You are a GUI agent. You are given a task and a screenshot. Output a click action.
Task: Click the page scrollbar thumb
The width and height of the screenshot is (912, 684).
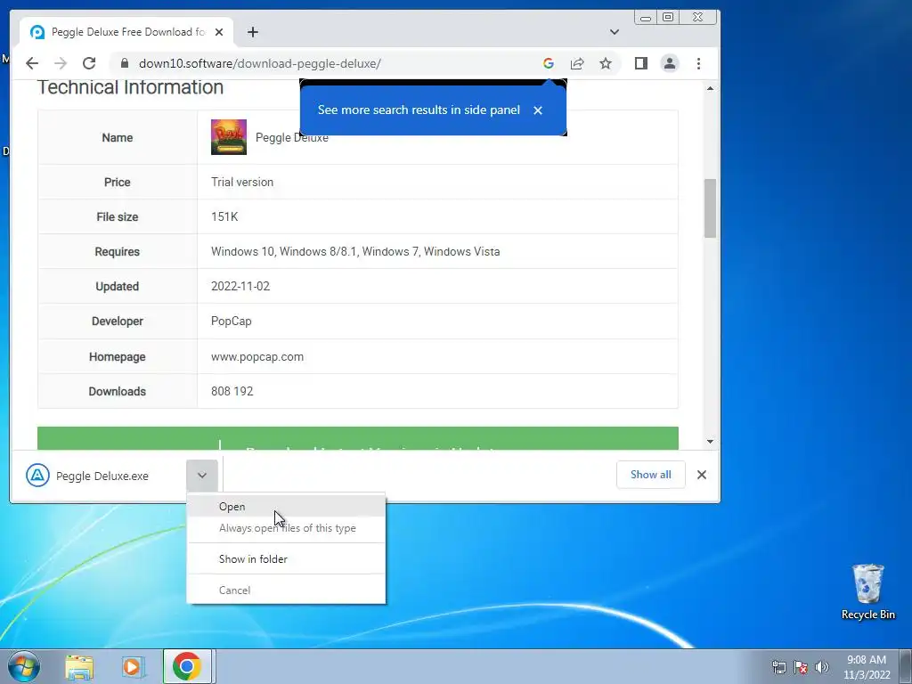[x=710, y=208]
